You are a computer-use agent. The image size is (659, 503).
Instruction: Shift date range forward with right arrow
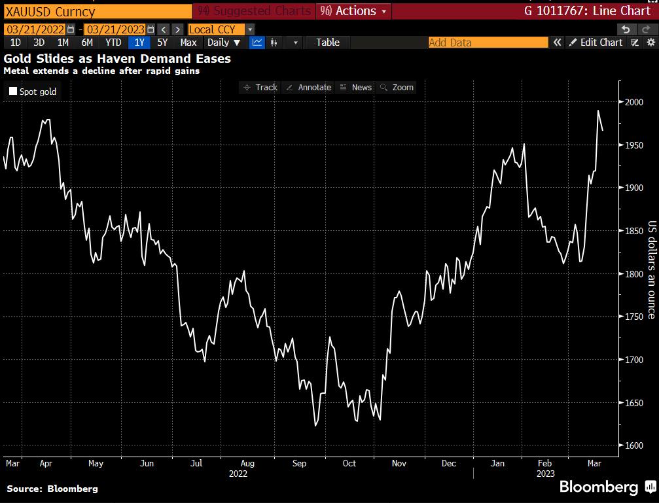[178, 29]
